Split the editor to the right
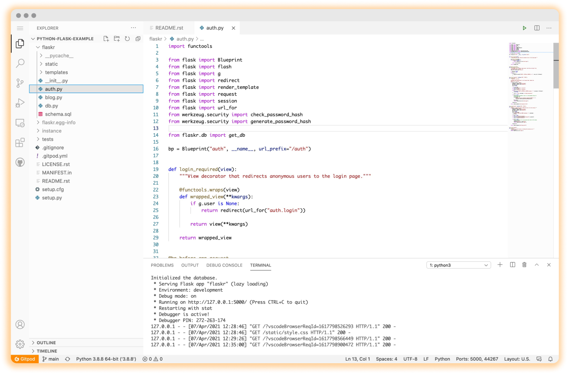 coord(537,28)
